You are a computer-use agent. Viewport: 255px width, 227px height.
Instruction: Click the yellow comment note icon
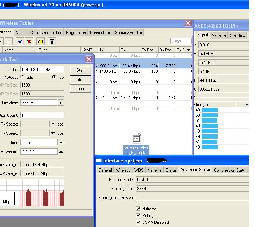(40, 42)
